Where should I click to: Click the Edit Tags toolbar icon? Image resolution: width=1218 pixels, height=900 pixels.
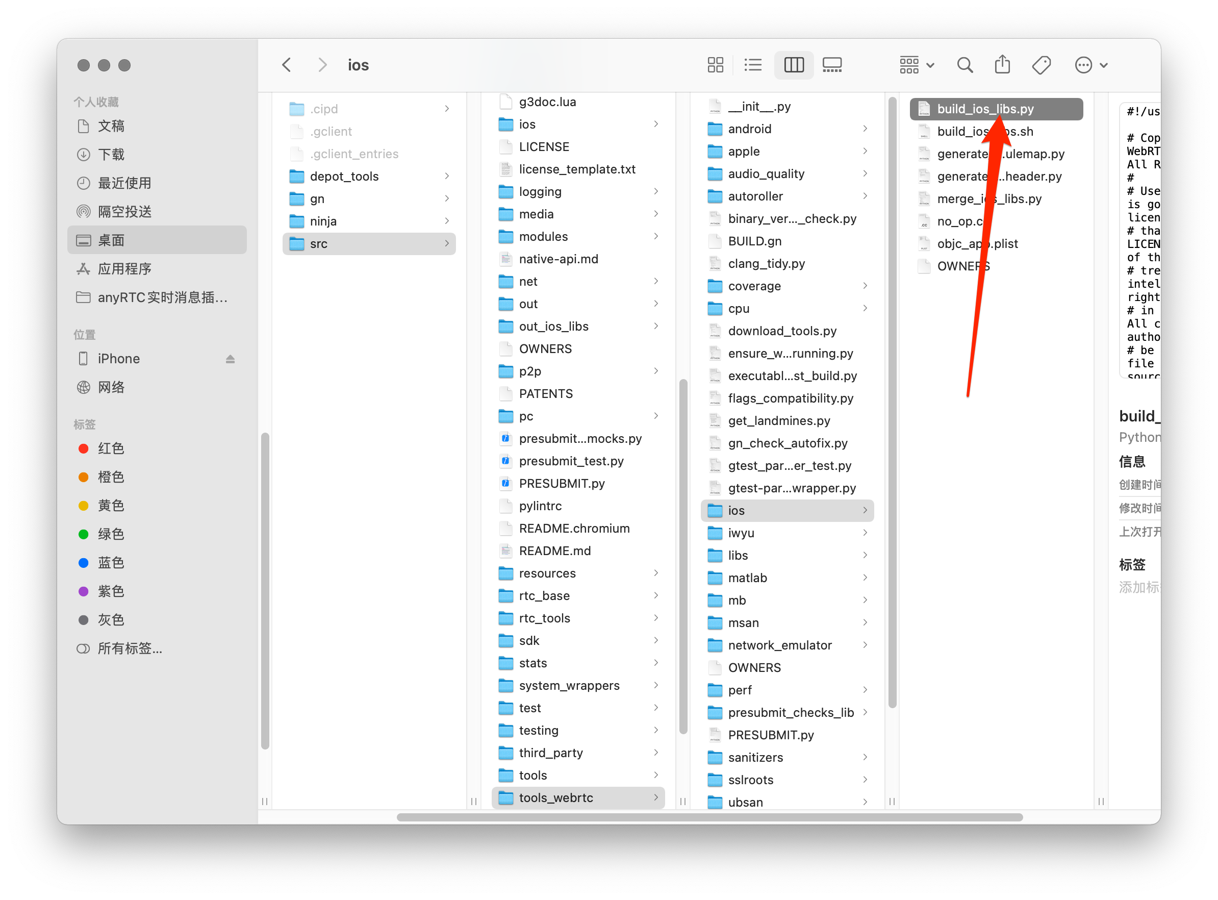click(x=1041, y=65)
